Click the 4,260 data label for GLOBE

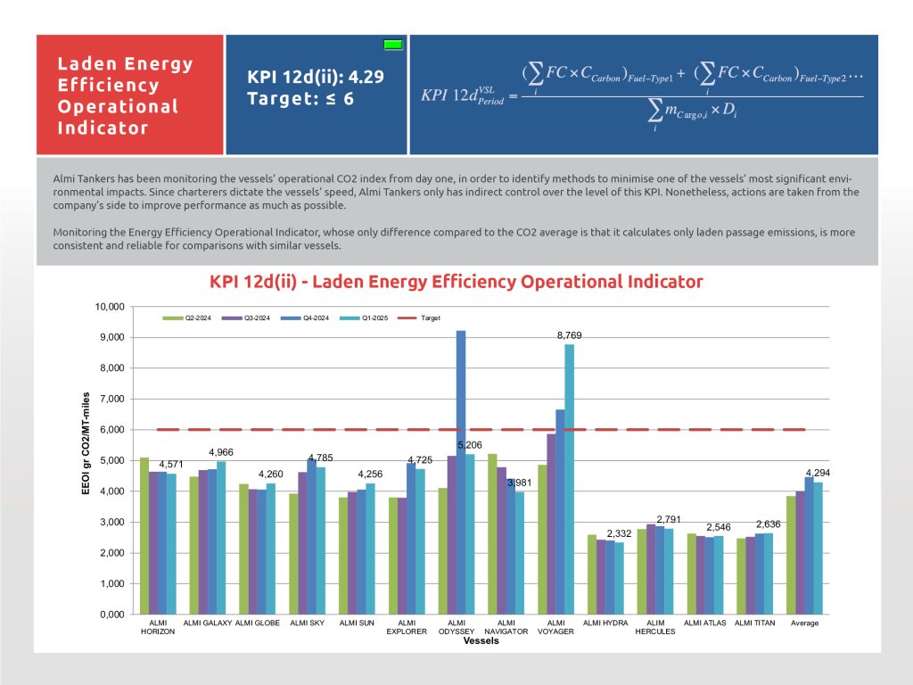pos(271,475)
